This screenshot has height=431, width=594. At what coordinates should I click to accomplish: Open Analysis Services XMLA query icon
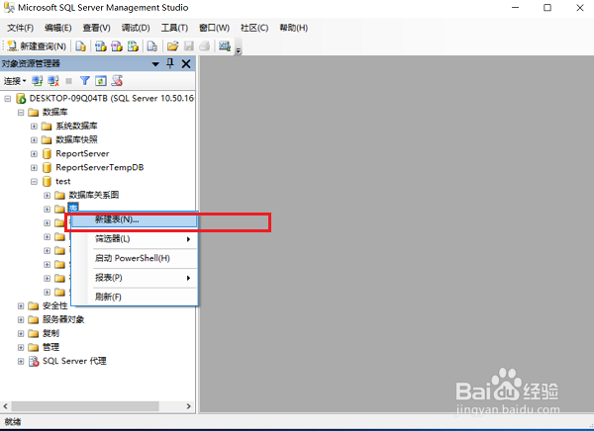[133, 46]
